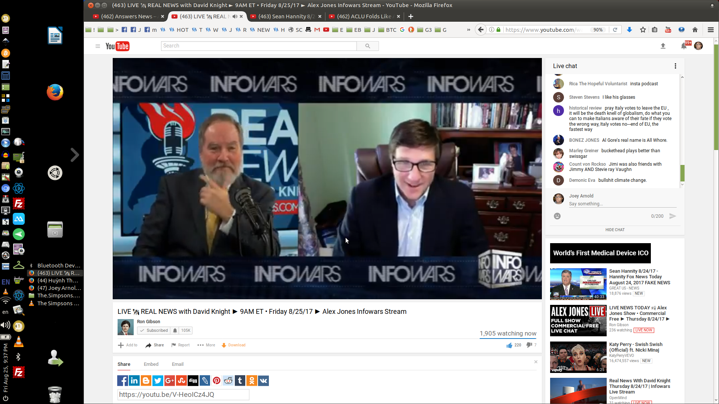Bookmark this page with star icon
Image resolution: width=719 pixels, height=404 pixels.
click(x=643, y=30)
